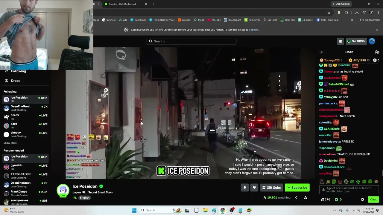Open the Kick inbox icon beside Get KICKs
Screen dimensions: 383x215
340,41
